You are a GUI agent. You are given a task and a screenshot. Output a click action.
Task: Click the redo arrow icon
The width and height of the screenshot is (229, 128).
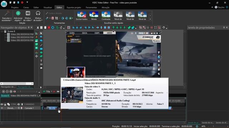tap(61, 28)
